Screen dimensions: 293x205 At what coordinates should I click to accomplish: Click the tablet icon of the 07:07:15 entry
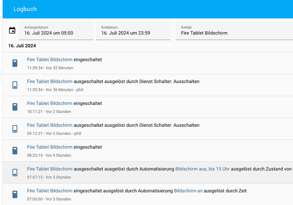point(15,172)
